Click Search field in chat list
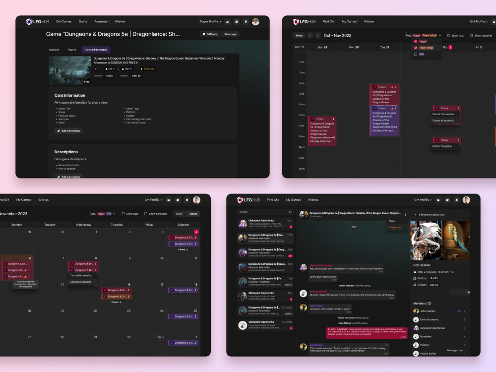The width and height of the screenshot is (496, 372). tap(265, 212)
